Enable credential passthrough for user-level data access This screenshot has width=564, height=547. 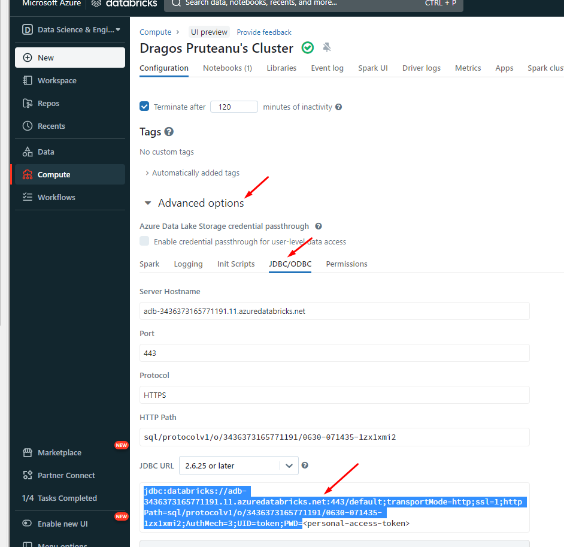click(x=144, y=241)
